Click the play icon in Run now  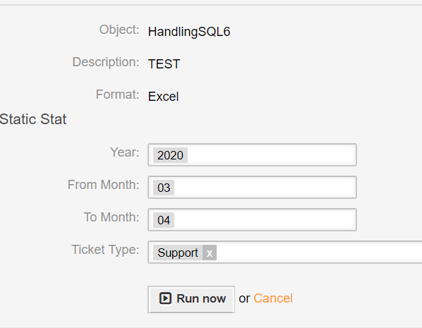point(165,298)
